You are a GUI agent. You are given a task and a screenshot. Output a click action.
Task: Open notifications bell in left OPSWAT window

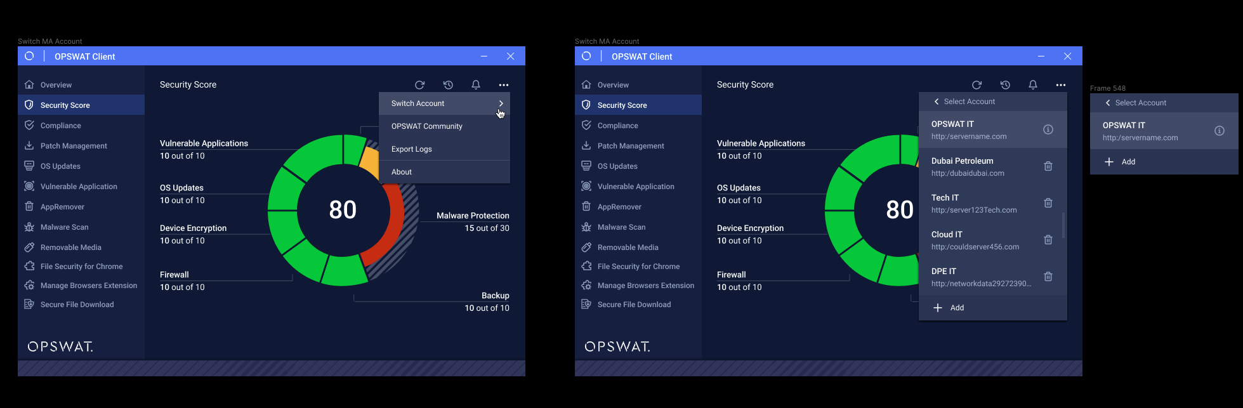(476, 85)
